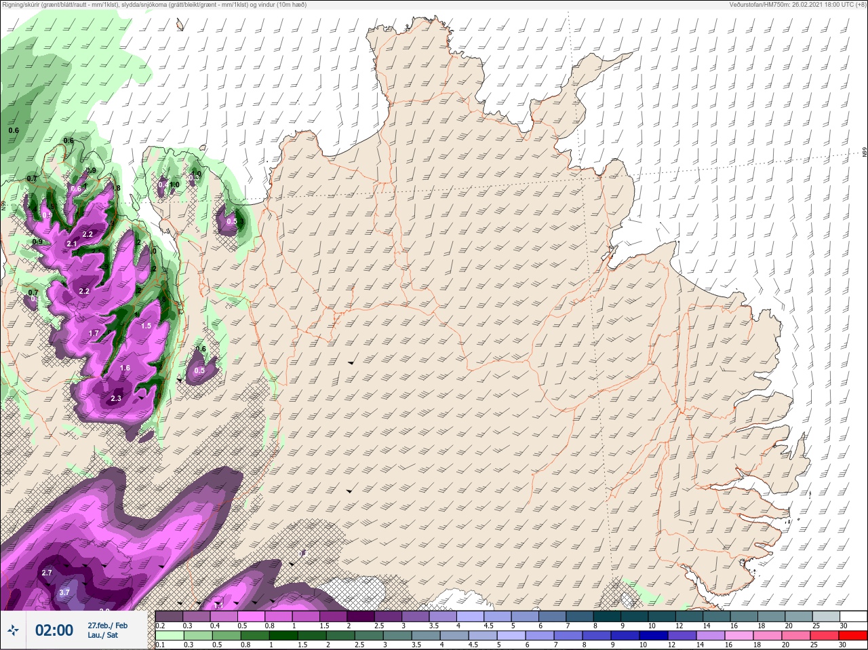Click the 02:00 forecast time display
The image size is (868, 650).
[x=54, y=630]
